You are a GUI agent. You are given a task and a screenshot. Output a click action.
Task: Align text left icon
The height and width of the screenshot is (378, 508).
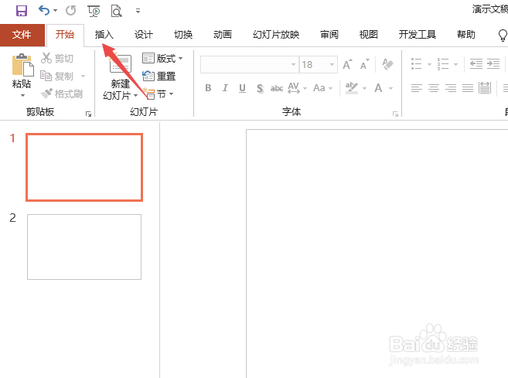pyautogui.click(x=417, y=88)
